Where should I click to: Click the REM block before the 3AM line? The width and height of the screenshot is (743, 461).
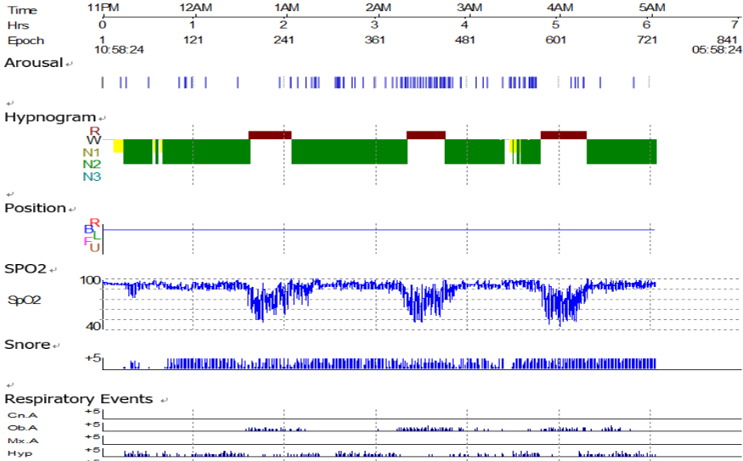(426, 135)
